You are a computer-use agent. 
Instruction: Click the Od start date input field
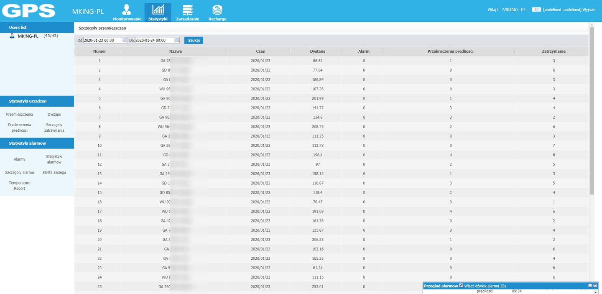pos(102,41)
